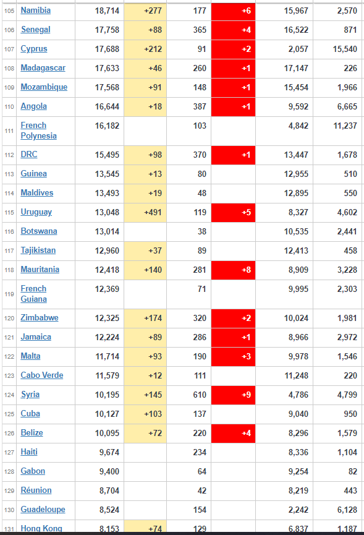This screenshot has height=535, width=364.
Task: Open the Cabo Verde link
Action: 42,375
